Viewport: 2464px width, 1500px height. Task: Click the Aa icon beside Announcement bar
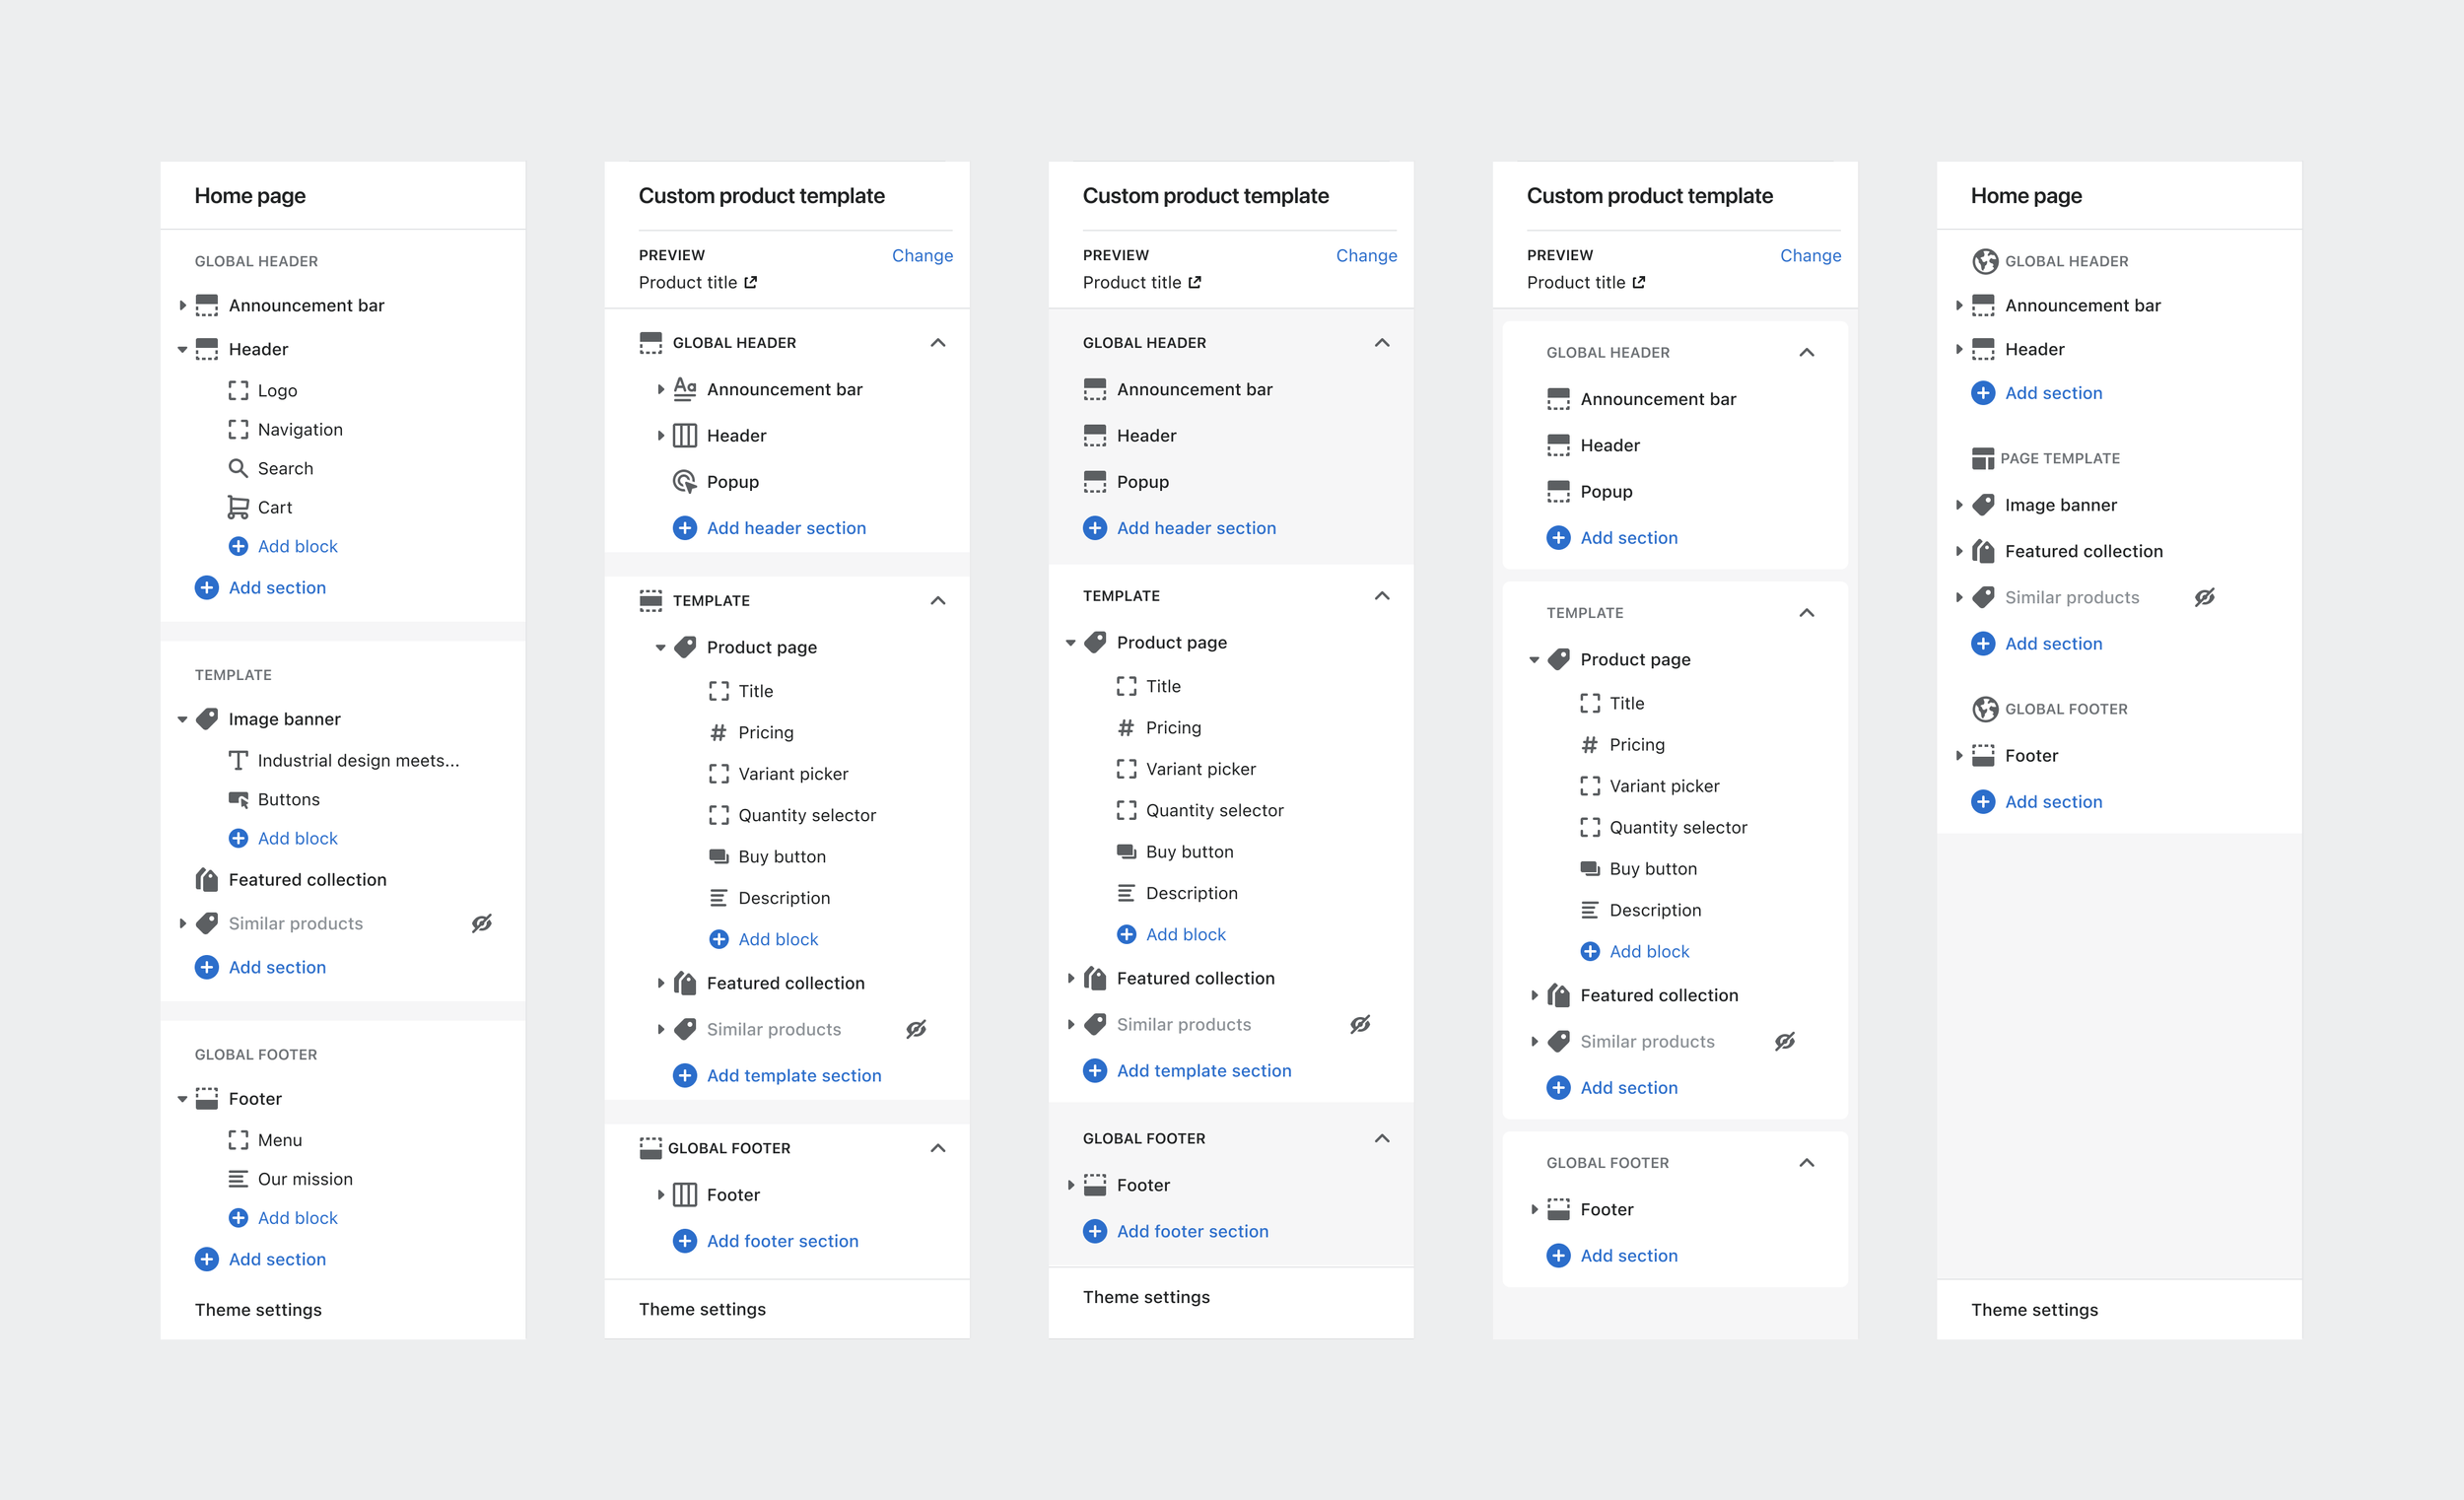(684, 389)
